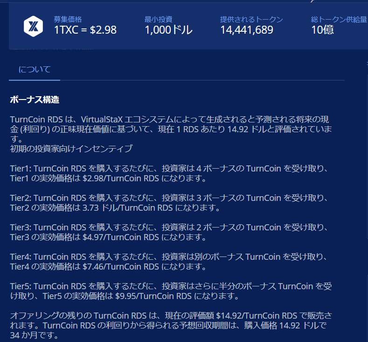Click the Tier5 paragraph with $9.95

(171, 291)
